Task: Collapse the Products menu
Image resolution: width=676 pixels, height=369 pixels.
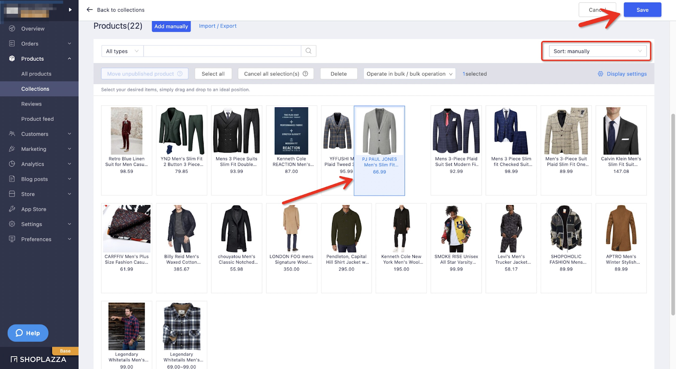Action: coord(69,59)
